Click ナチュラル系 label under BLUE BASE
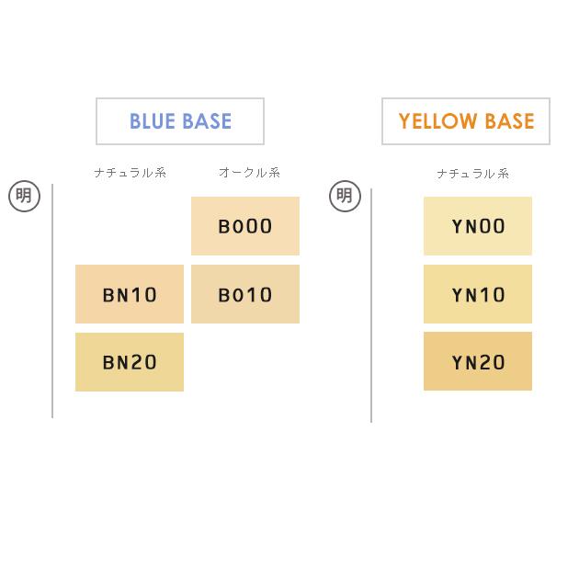Viewport: 579px width, 579px height. click(130, 173)
